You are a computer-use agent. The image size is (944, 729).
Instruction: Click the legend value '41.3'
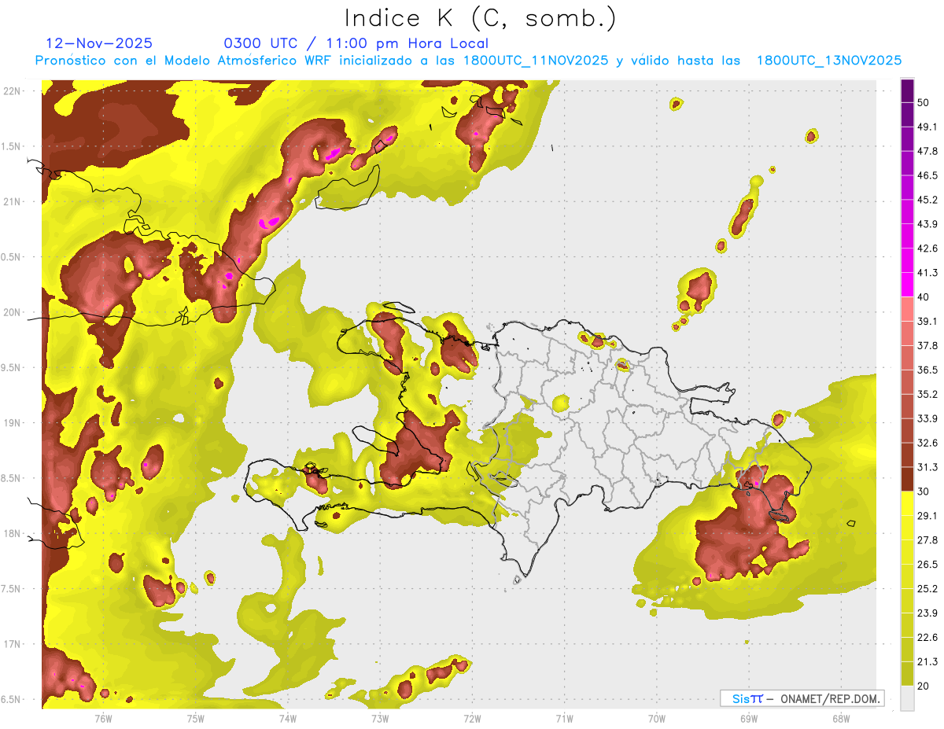point(927,273)
